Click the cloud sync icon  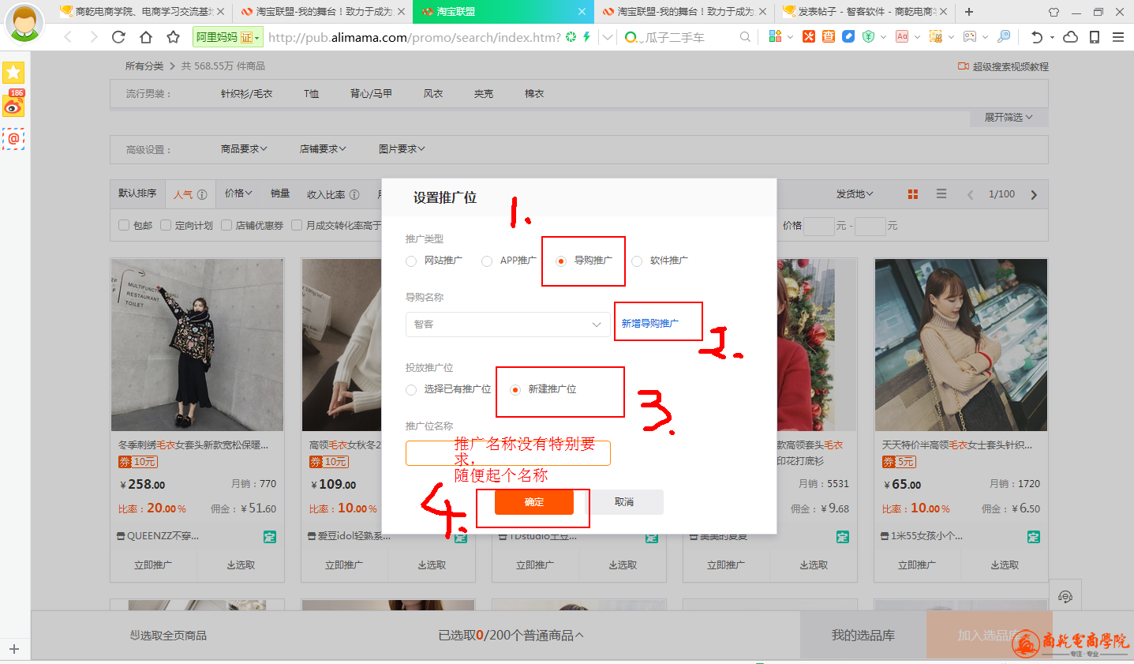pos(1071,37)
